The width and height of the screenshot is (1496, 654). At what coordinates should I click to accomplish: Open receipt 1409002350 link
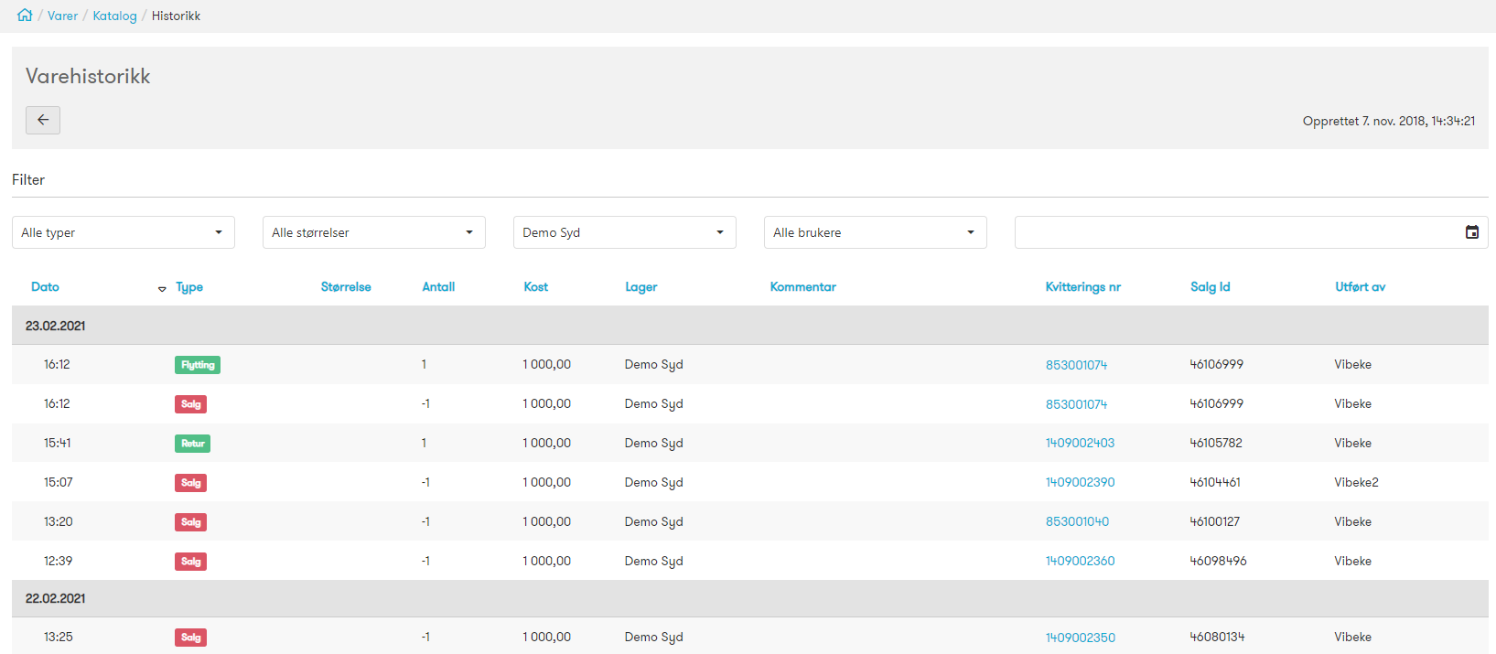coord(1081,638)
